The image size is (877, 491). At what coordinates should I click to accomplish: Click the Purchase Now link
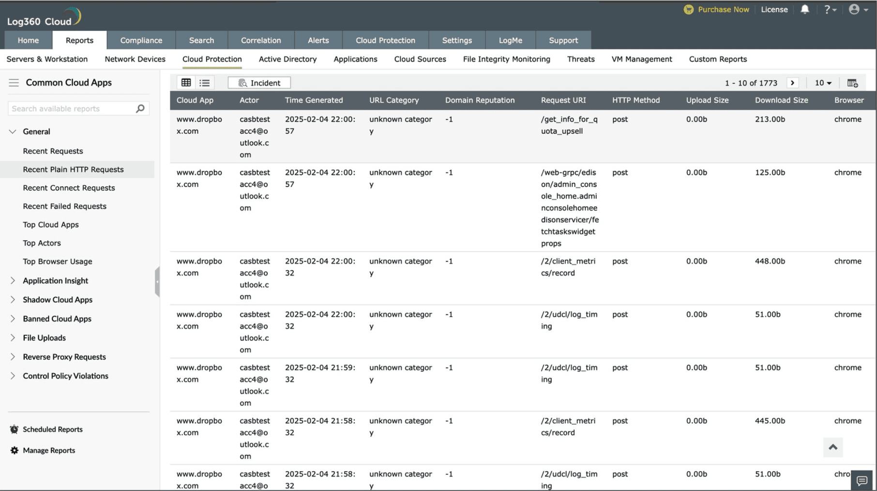click(723, 10)
